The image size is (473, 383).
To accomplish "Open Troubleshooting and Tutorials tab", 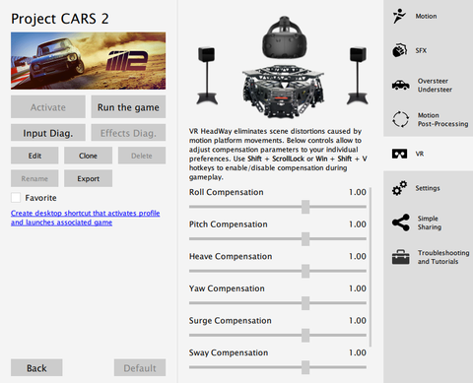I will tap(428, 257).
